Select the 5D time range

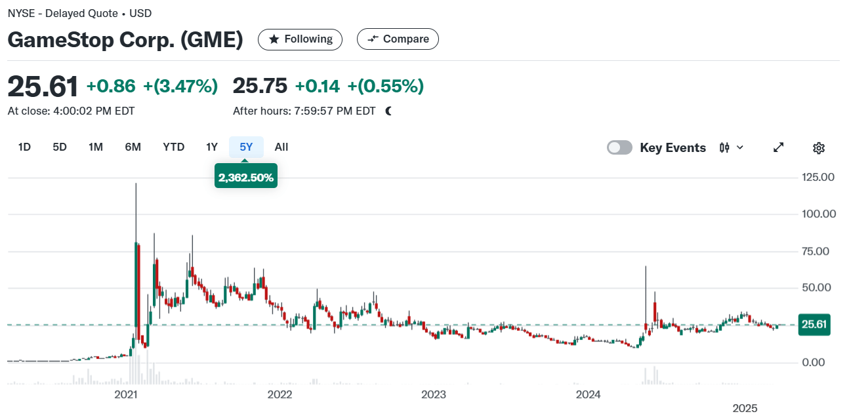[60, 147]
